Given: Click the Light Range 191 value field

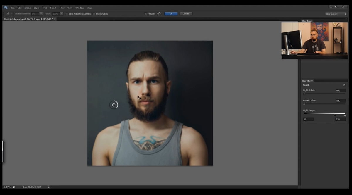Looking at the screenshot, I should click(x=308, y=119).
